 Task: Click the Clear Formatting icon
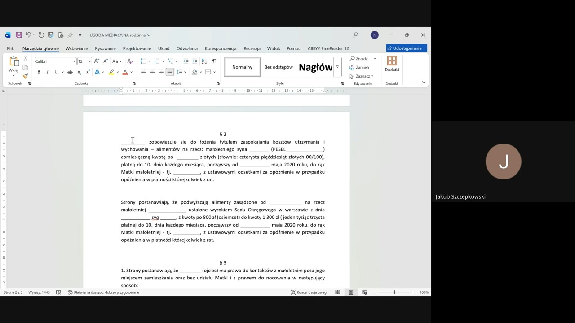click(130, 61)
